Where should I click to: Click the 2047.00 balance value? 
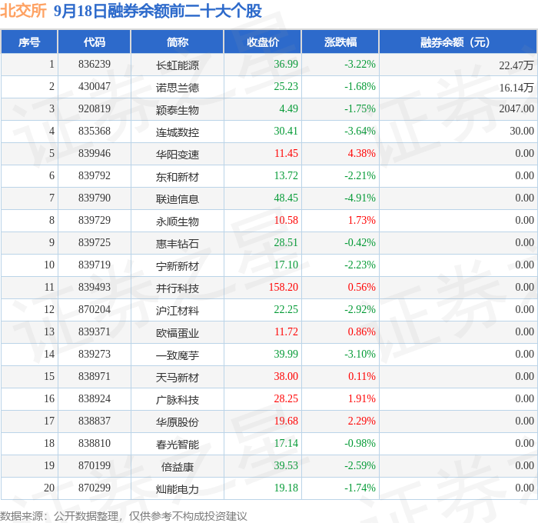516,109
